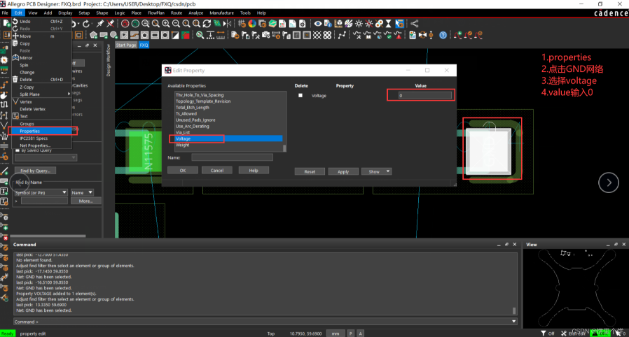629x337 pixels.
Task: Open the saved query combo box
Action: pos(46,158)
